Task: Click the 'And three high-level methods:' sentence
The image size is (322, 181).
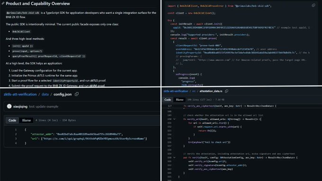Action: 25,39
